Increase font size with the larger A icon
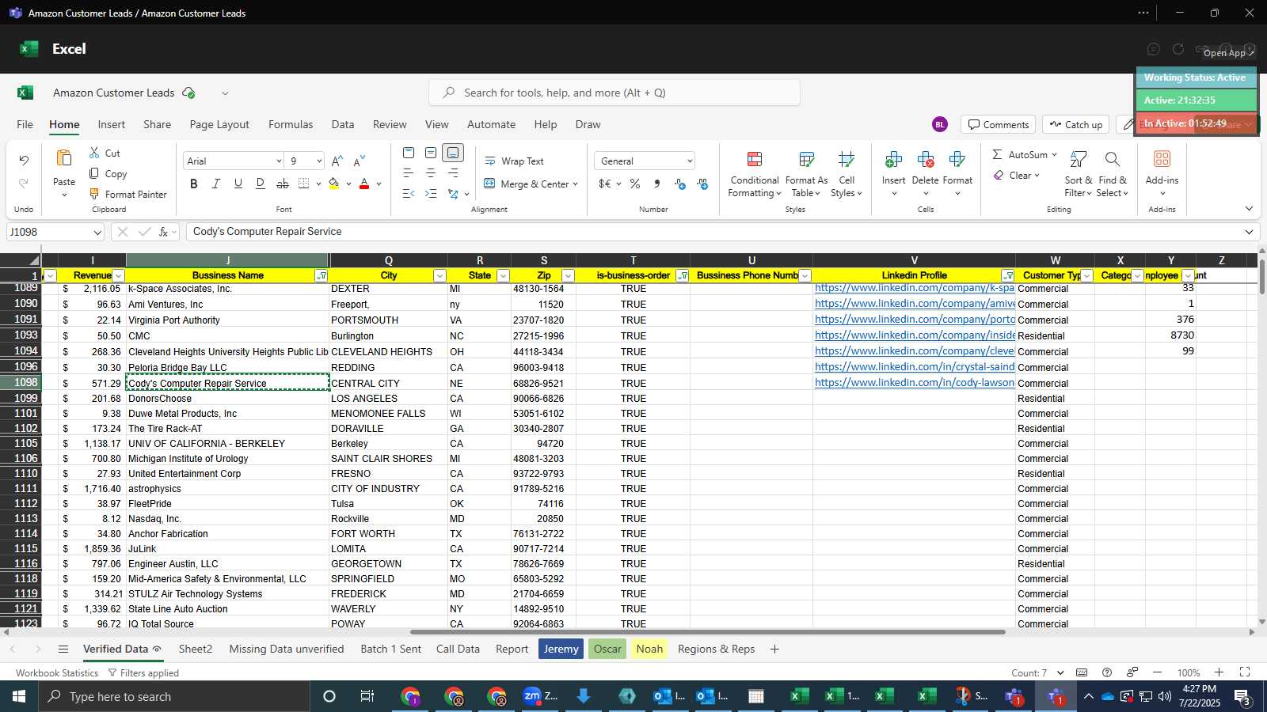Screen dimensions: 1267x712 point(337,161)
